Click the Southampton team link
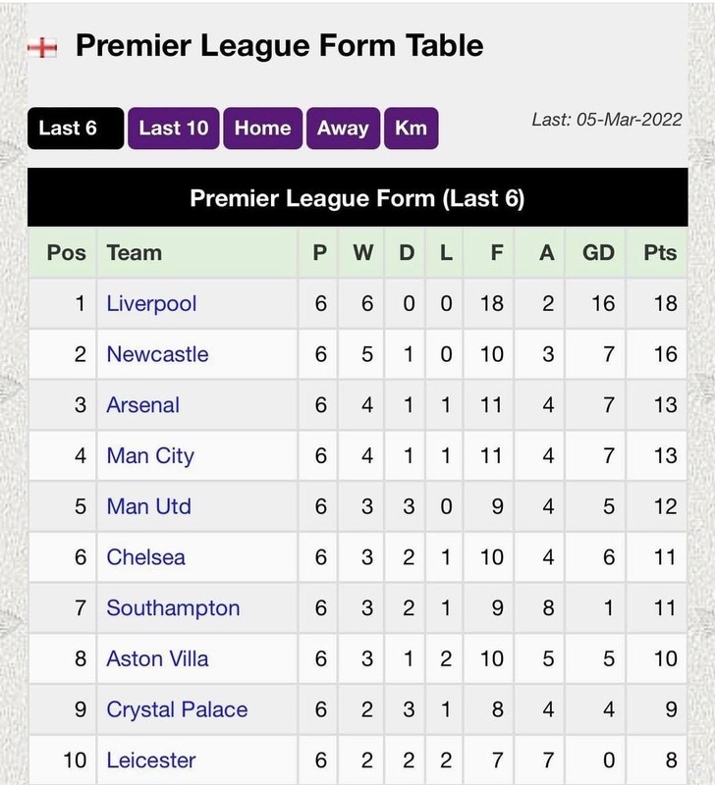Image resolution: width=715 pixels, height=785 pixels. coord(174,608)
